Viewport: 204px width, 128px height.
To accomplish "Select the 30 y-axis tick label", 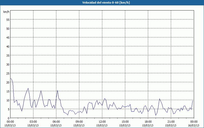I will [x=8, y=65].
